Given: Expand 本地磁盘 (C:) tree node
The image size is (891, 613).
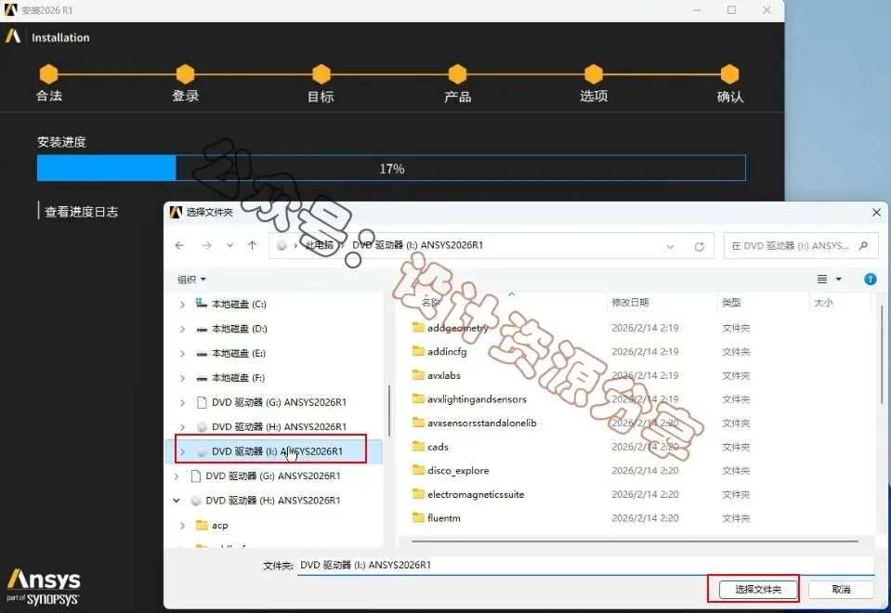Looking at the screenshot, I should click(182, 305).
